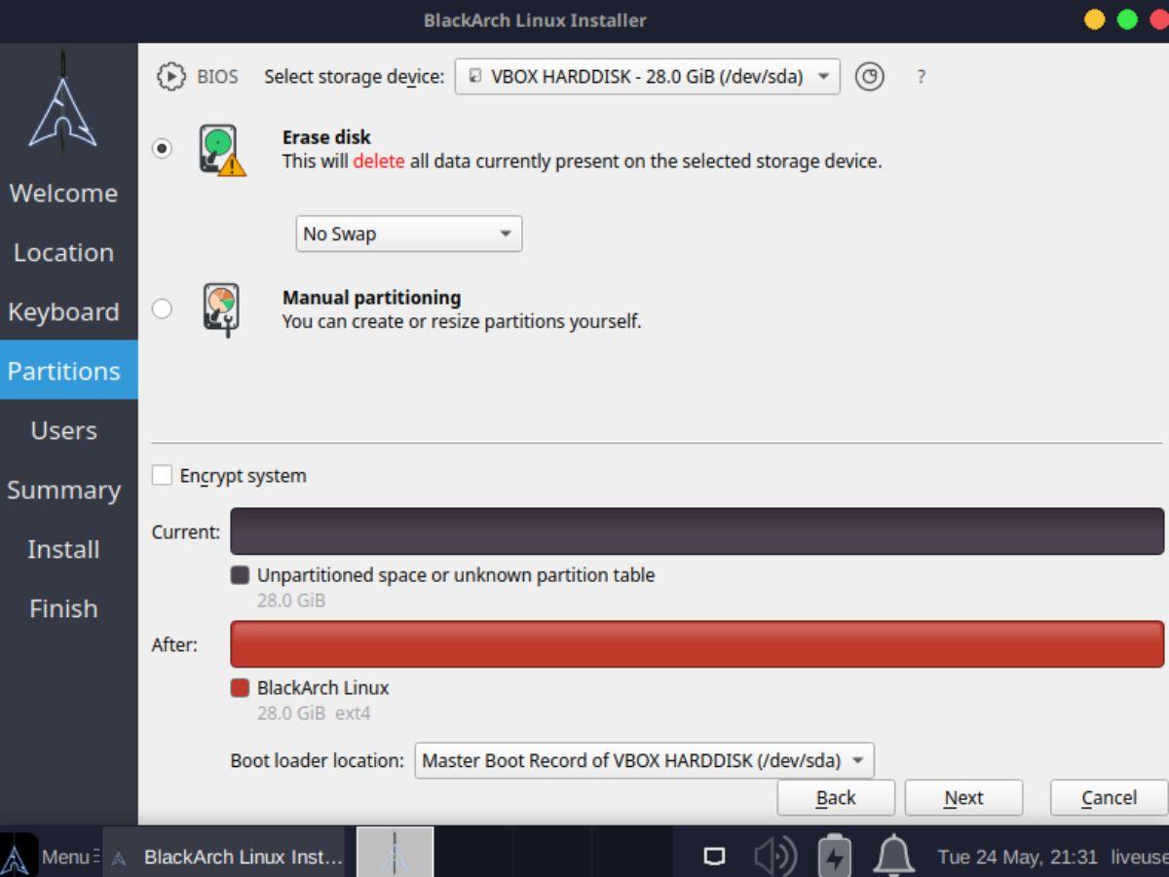
Task: Click the Back button
Action: click(x=836, y=797)
